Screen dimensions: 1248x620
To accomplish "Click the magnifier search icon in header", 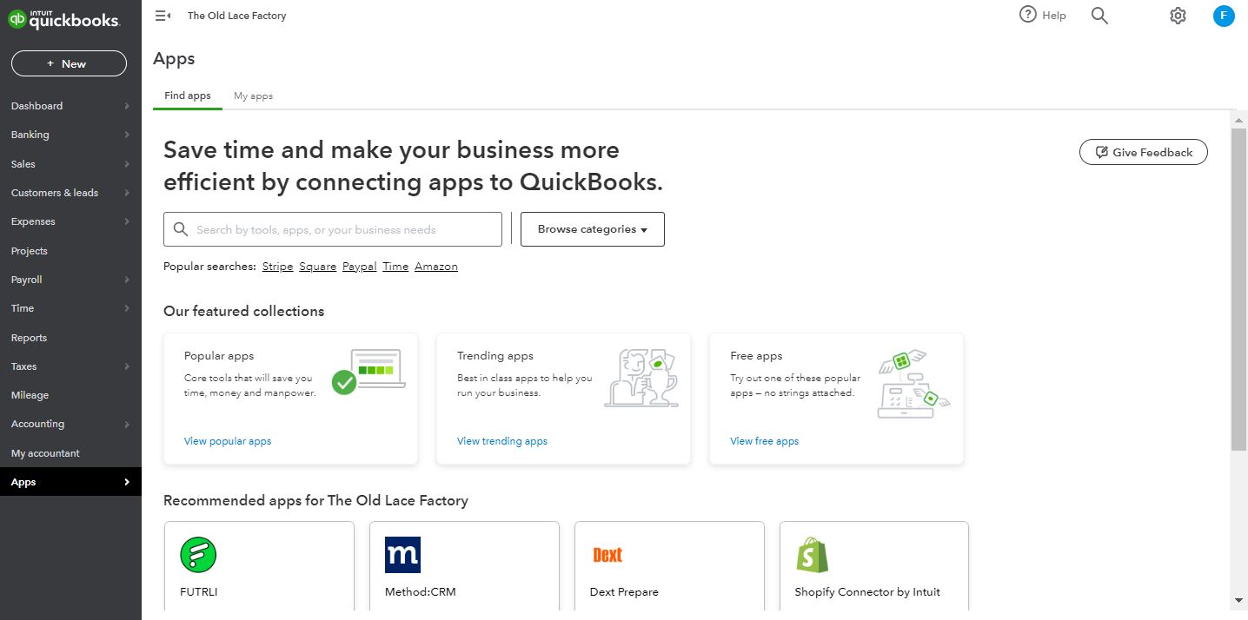I will tap(1099, 16).
